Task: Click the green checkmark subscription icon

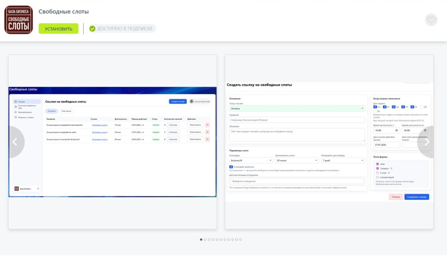Action: tap(92, 29)
